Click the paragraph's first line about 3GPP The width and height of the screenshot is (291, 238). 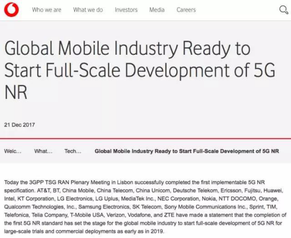pyautogui.click(x=134, y=182)
